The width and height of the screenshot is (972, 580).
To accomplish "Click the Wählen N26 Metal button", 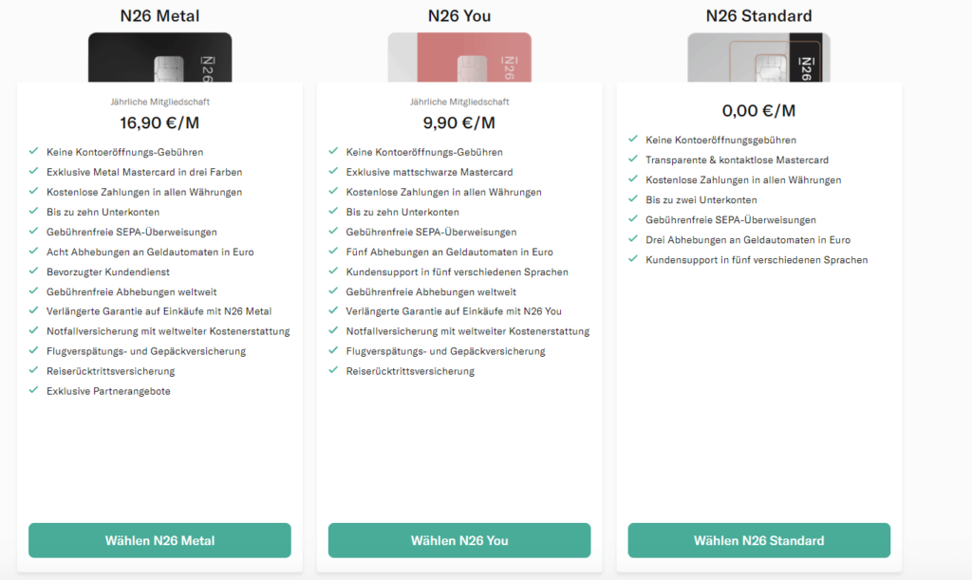I will pos(159,540).
